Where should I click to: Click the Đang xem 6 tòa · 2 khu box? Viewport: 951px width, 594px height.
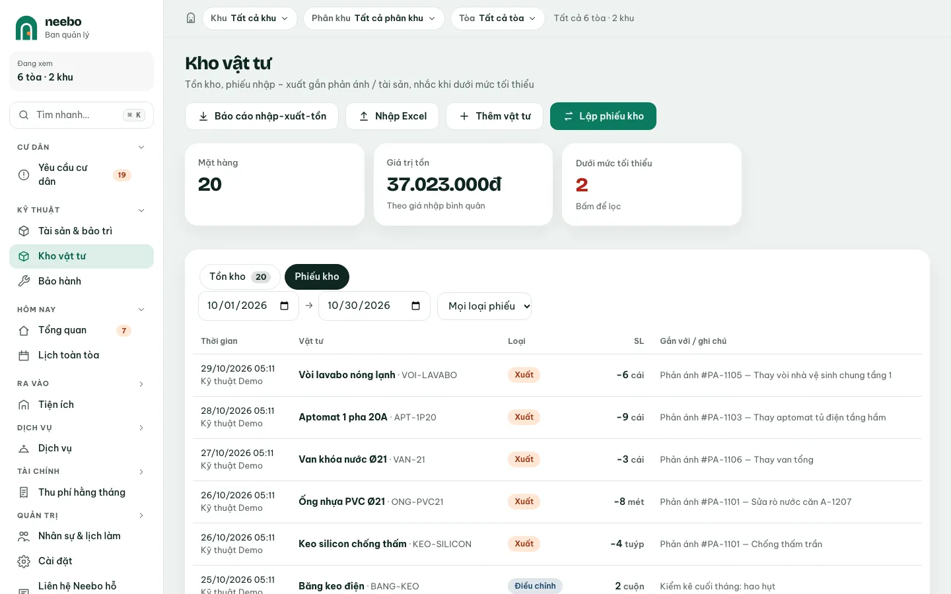82,71
